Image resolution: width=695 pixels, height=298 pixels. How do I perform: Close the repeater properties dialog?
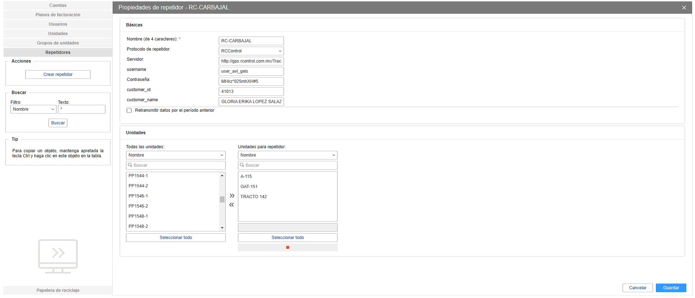[684, 8]
